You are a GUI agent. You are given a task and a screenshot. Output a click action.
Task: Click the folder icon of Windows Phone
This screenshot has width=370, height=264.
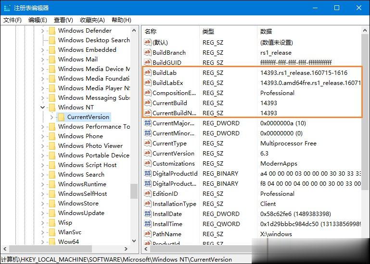click(x=52, y=136)
